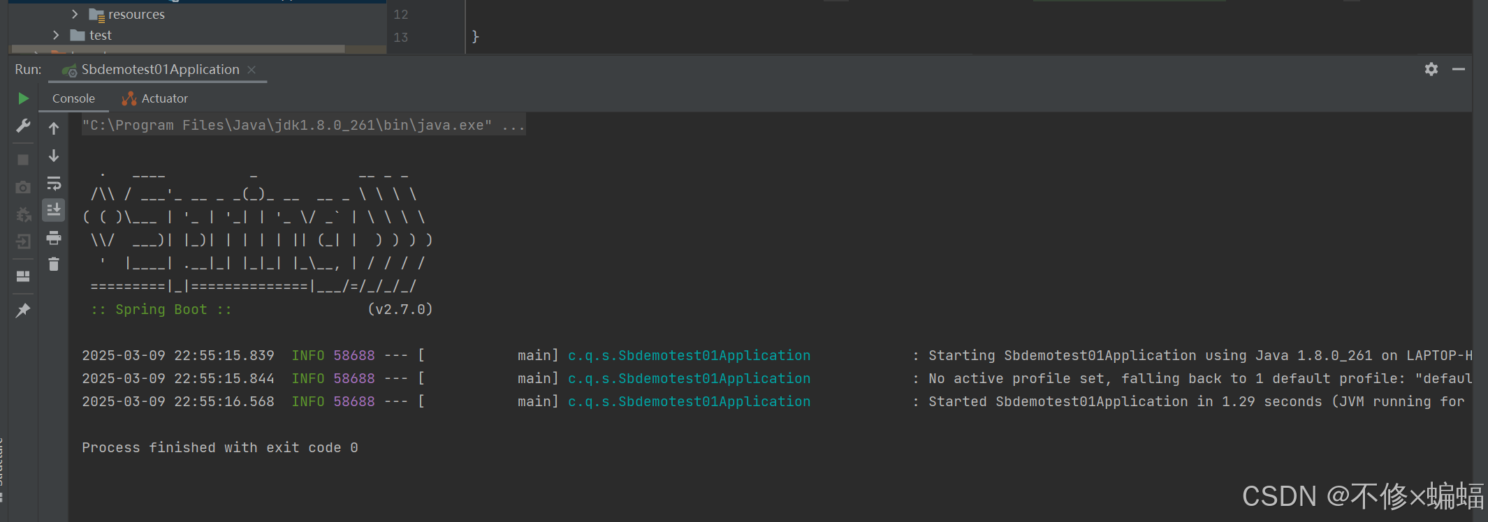
Task: Expand the resources folder chevron
Action: pyautogui.click(x=75, y=14)
